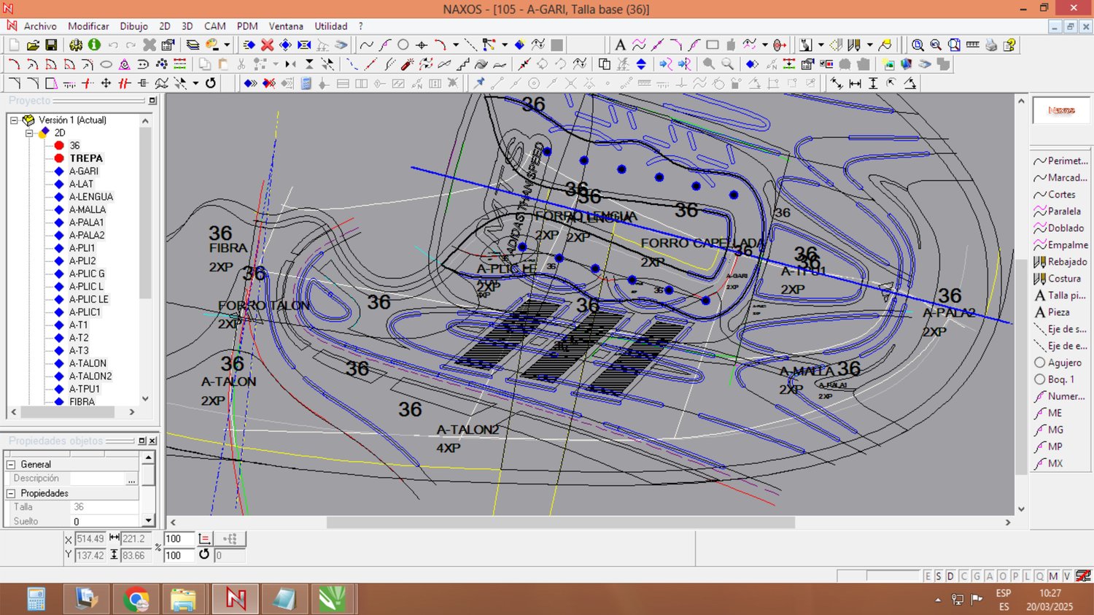Click the green information icon
This screenshot has height=615, width=1094.
click(x=94, y=45)
